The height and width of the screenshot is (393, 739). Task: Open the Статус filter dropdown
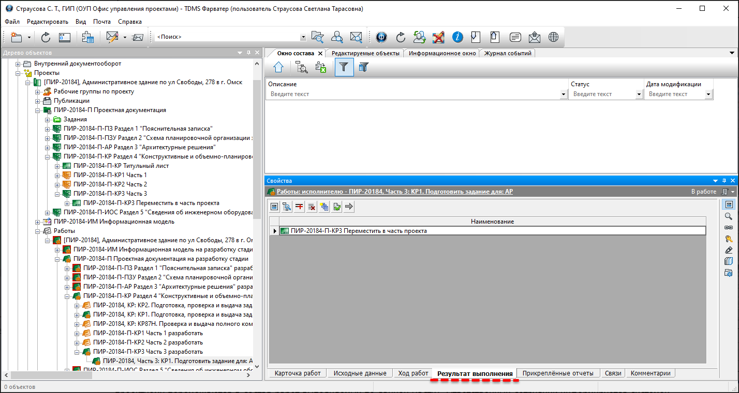639,95
